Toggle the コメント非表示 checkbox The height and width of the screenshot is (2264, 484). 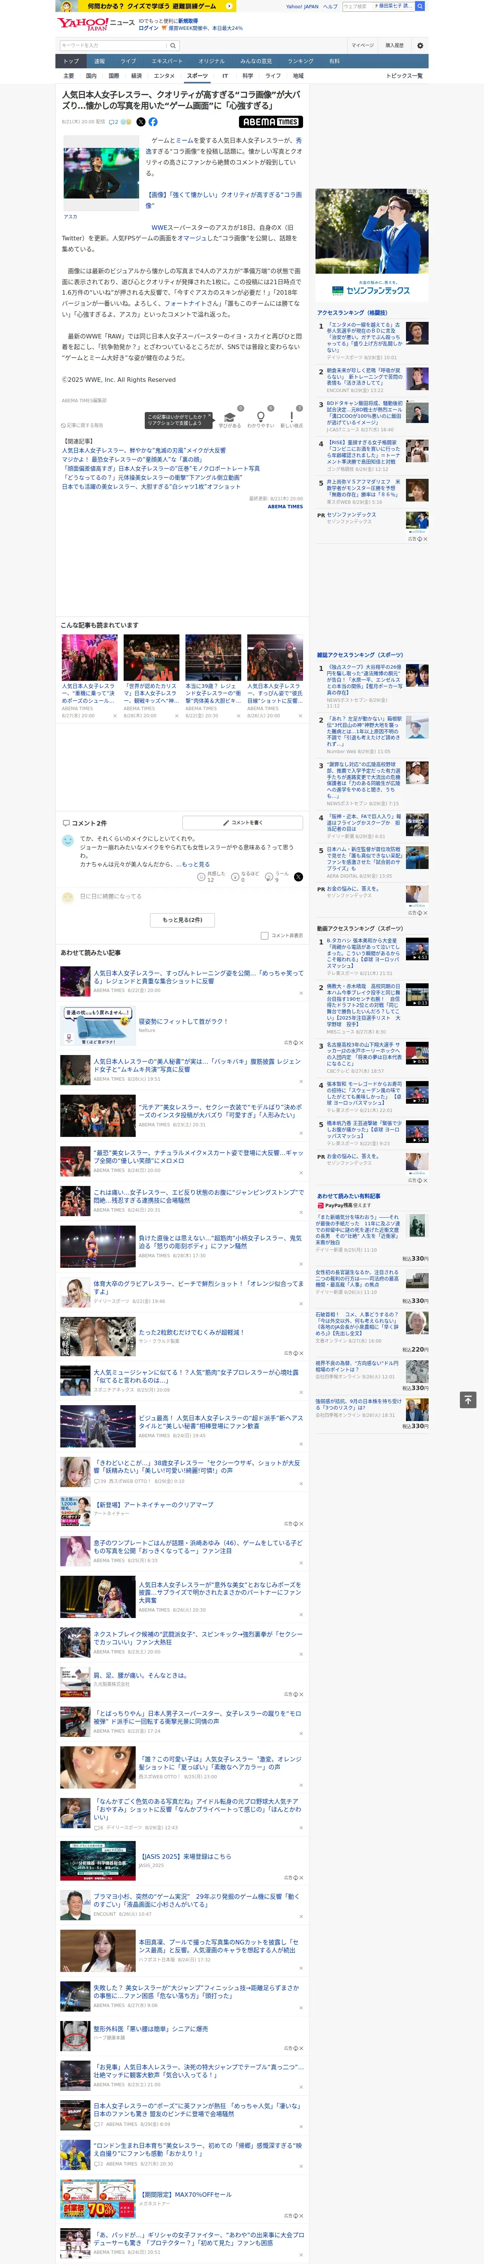264,936
